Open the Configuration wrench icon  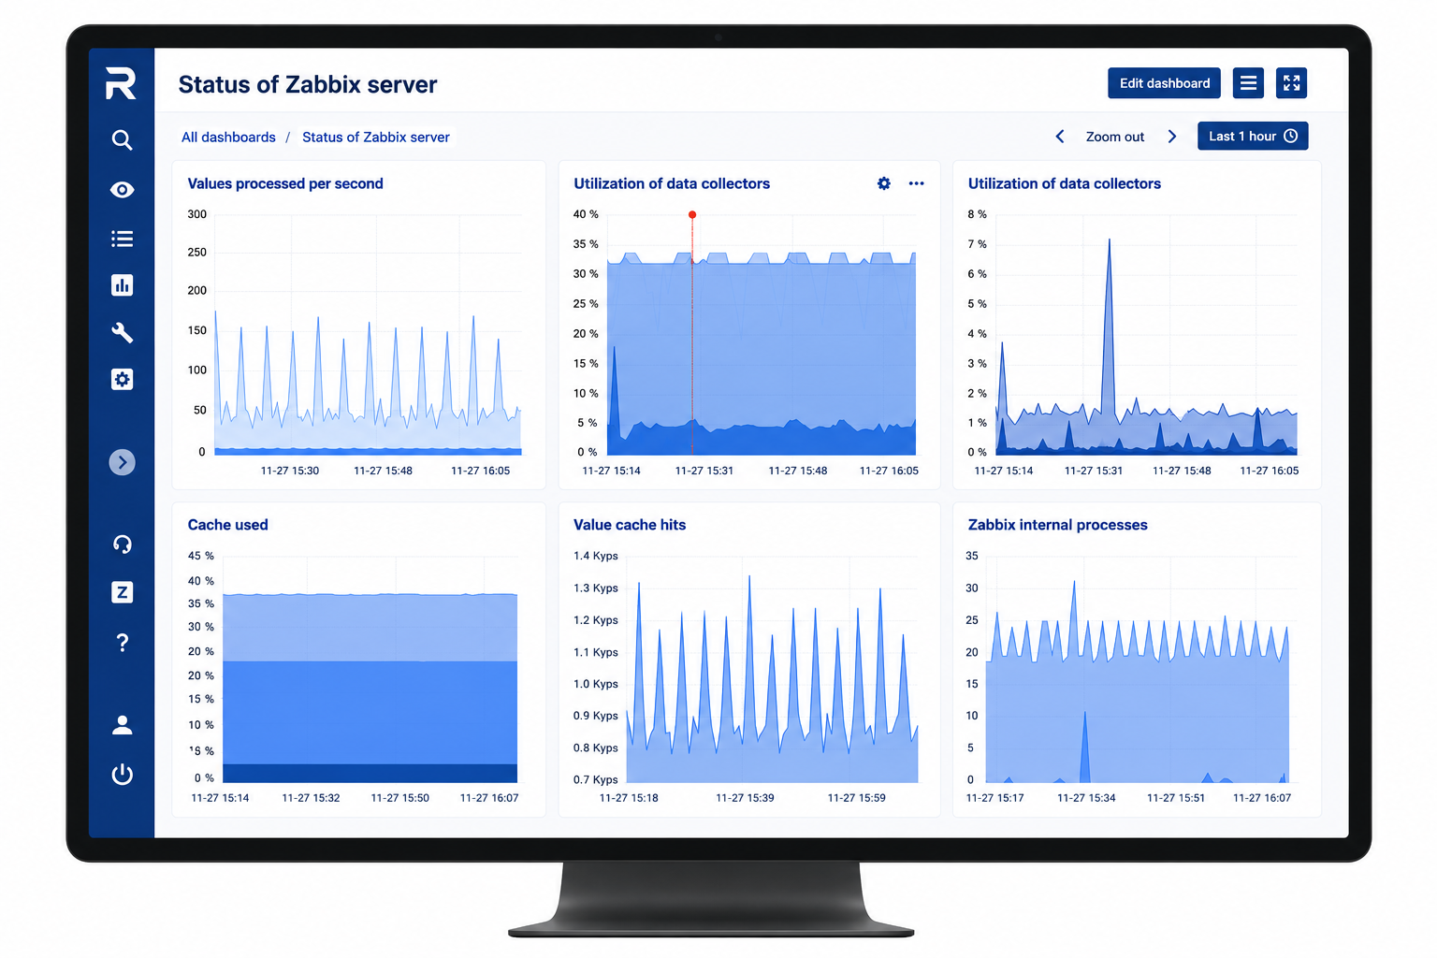(x=122, y=332)
